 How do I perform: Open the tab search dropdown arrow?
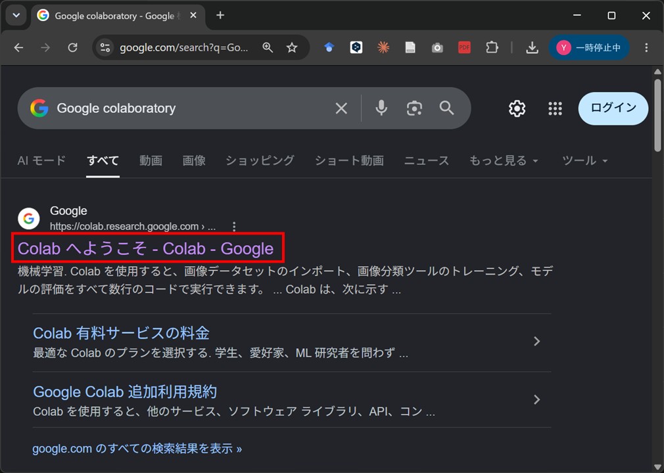16,16
